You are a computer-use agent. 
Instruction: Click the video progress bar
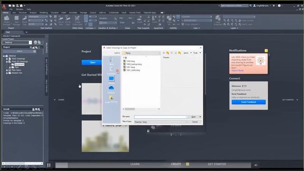point(153,165)
